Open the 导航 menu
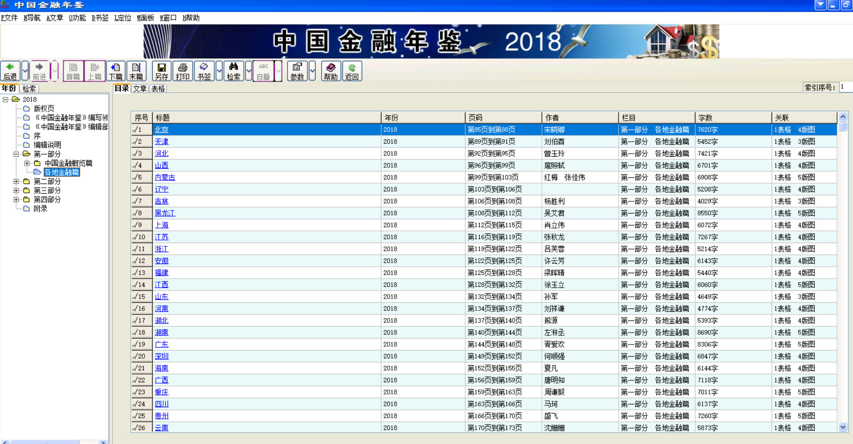The width and height of the screenshot is (853, 444). [x=32, y=18]
